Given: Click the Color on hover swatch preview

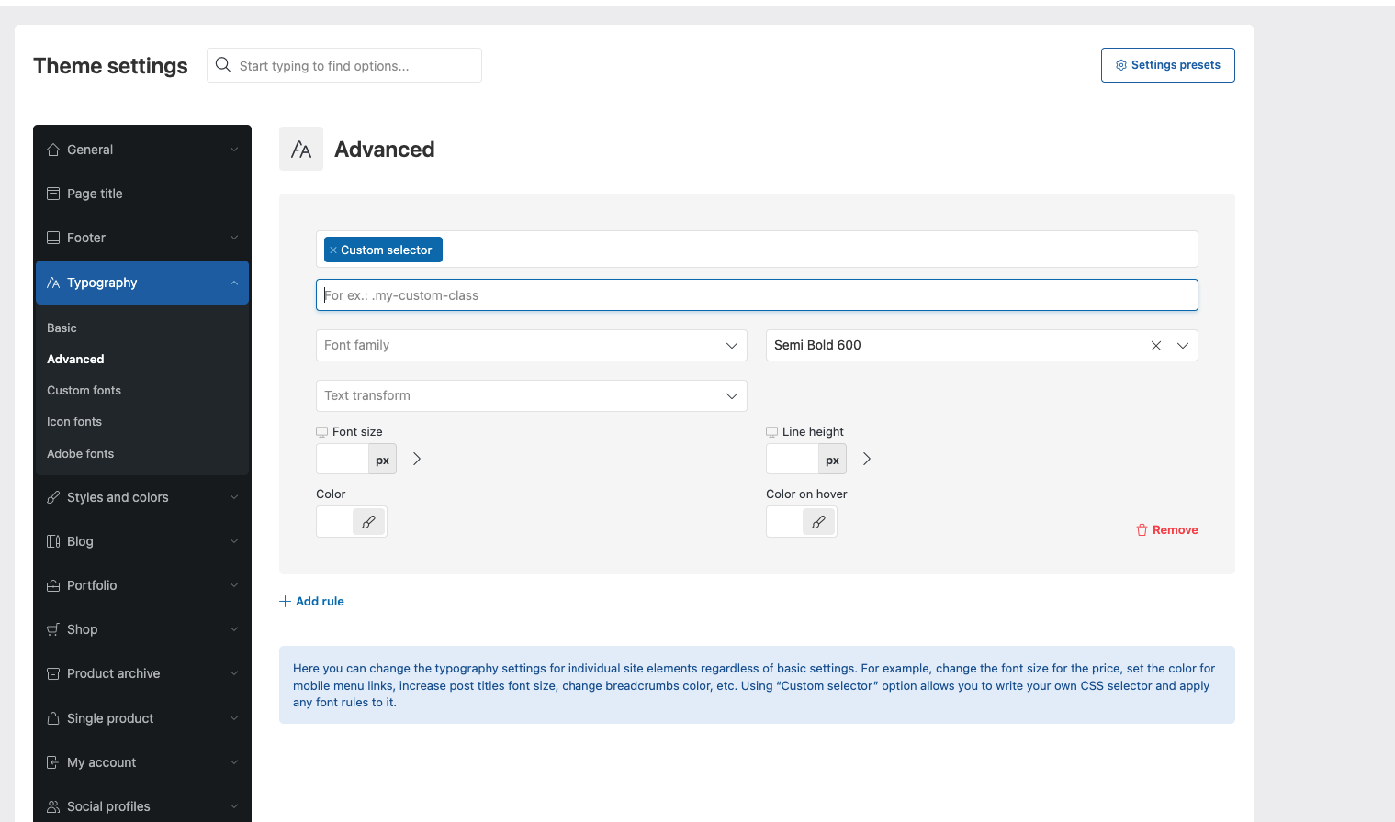Looking at the screenshot, I should 785,522.
